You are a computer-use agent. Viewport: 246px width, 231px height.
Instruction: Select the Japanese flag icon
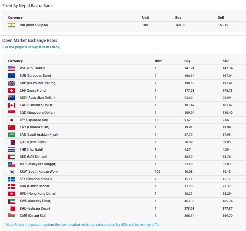(12, 120)
